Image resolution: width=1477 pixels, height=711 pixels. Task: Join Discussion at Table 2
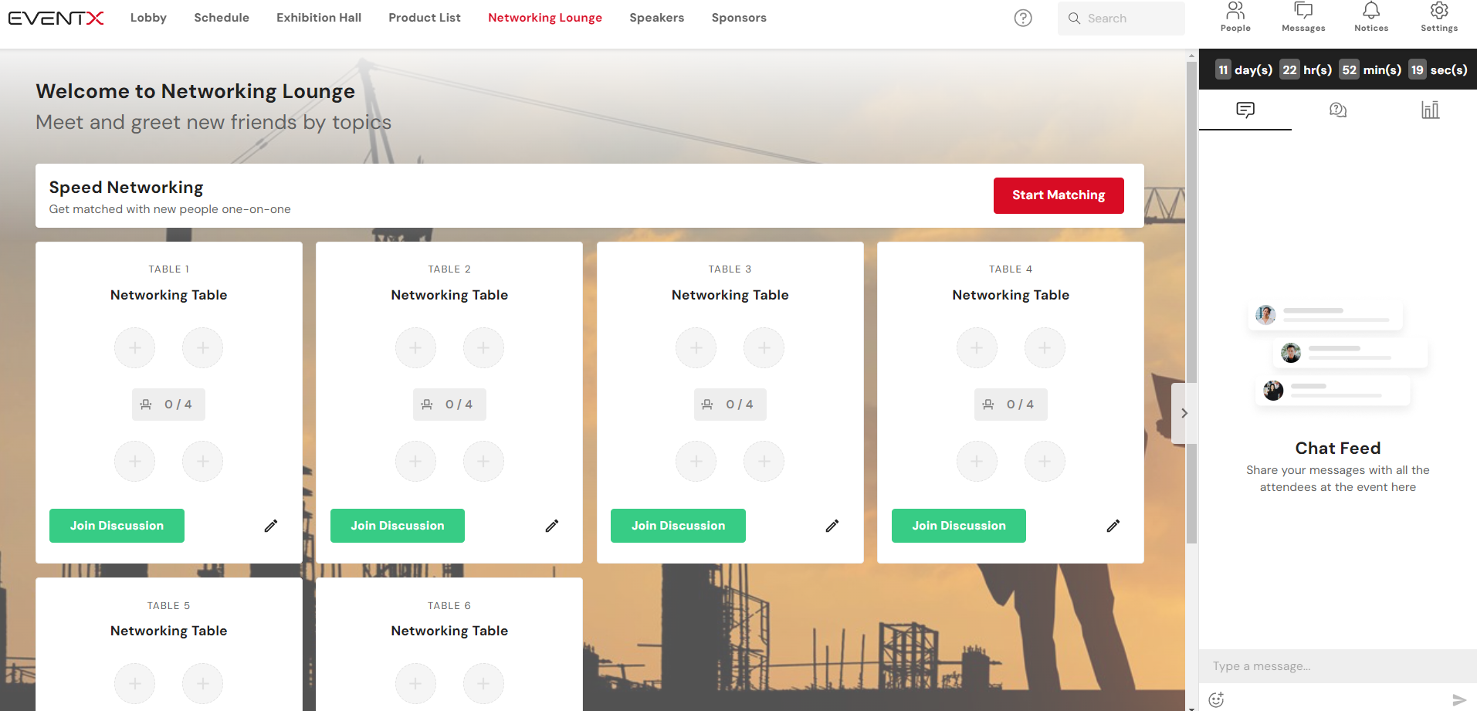point(398,526)
